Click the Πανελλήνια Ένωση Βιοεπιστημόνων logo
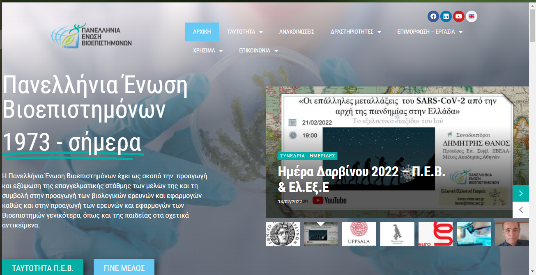Viewport: 536px width, 275px height. tap(92, 35)
